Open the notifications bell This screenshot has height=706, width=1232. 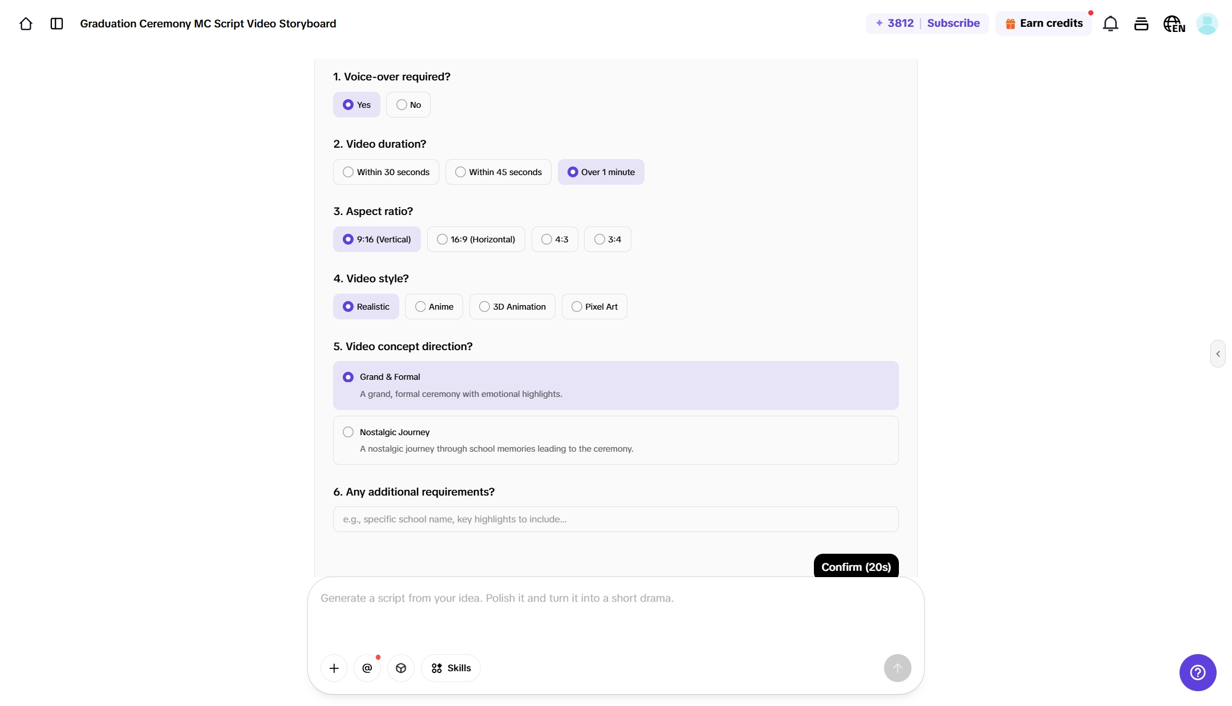tap(1110, 23)
